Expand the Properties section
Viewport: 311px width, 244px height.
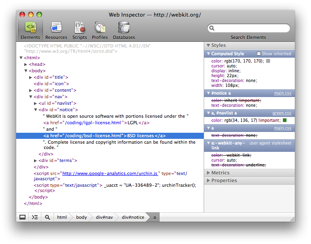224,180
